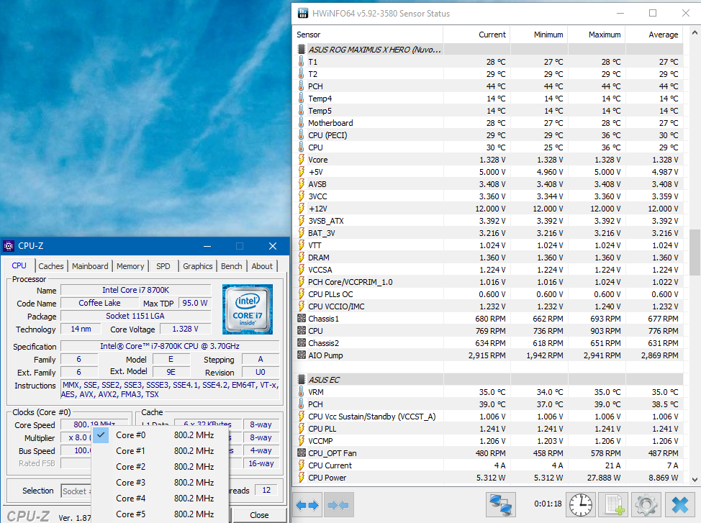Click voltage bolt icon of Vcore
The image size is (701, 523).
pos(302,160)
